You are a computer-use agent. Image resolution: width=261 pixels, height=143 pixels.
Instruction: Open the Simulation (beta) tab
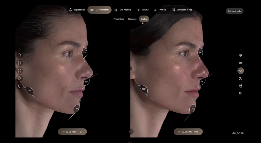pyautogui.click(x=182, y=10)
